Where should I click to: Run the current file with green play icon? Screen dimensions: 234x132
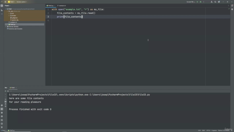pyautogui.click(x=197, y=2)
